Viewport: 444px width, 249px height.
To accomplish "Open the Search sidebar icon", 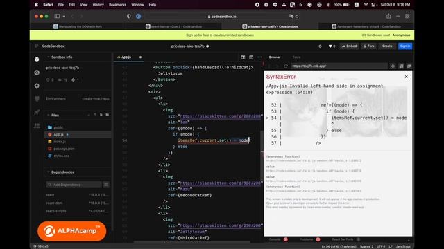I will tap(37, 73).
